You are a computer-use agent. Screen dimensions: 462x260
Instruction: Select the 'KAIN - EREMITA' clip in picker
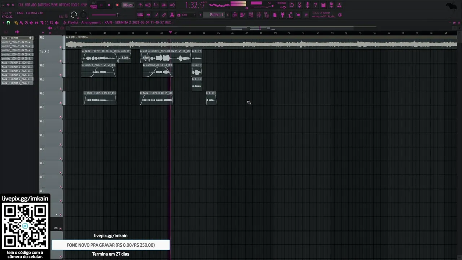tap(17, 38)
